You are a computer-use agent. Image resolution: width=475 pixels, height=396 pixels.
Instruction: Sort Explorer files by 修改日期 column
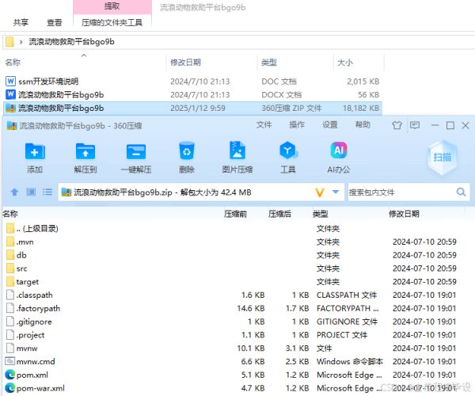click(x=185, y=63)
